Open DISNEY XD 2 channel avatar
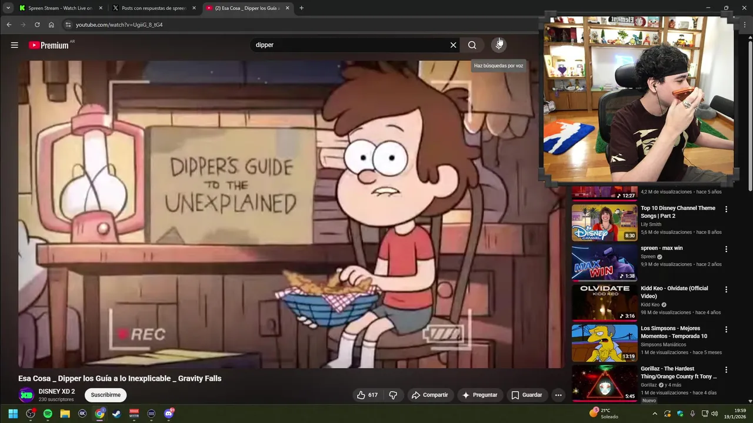This screenshot has width=753, height=423. [26, 395]
